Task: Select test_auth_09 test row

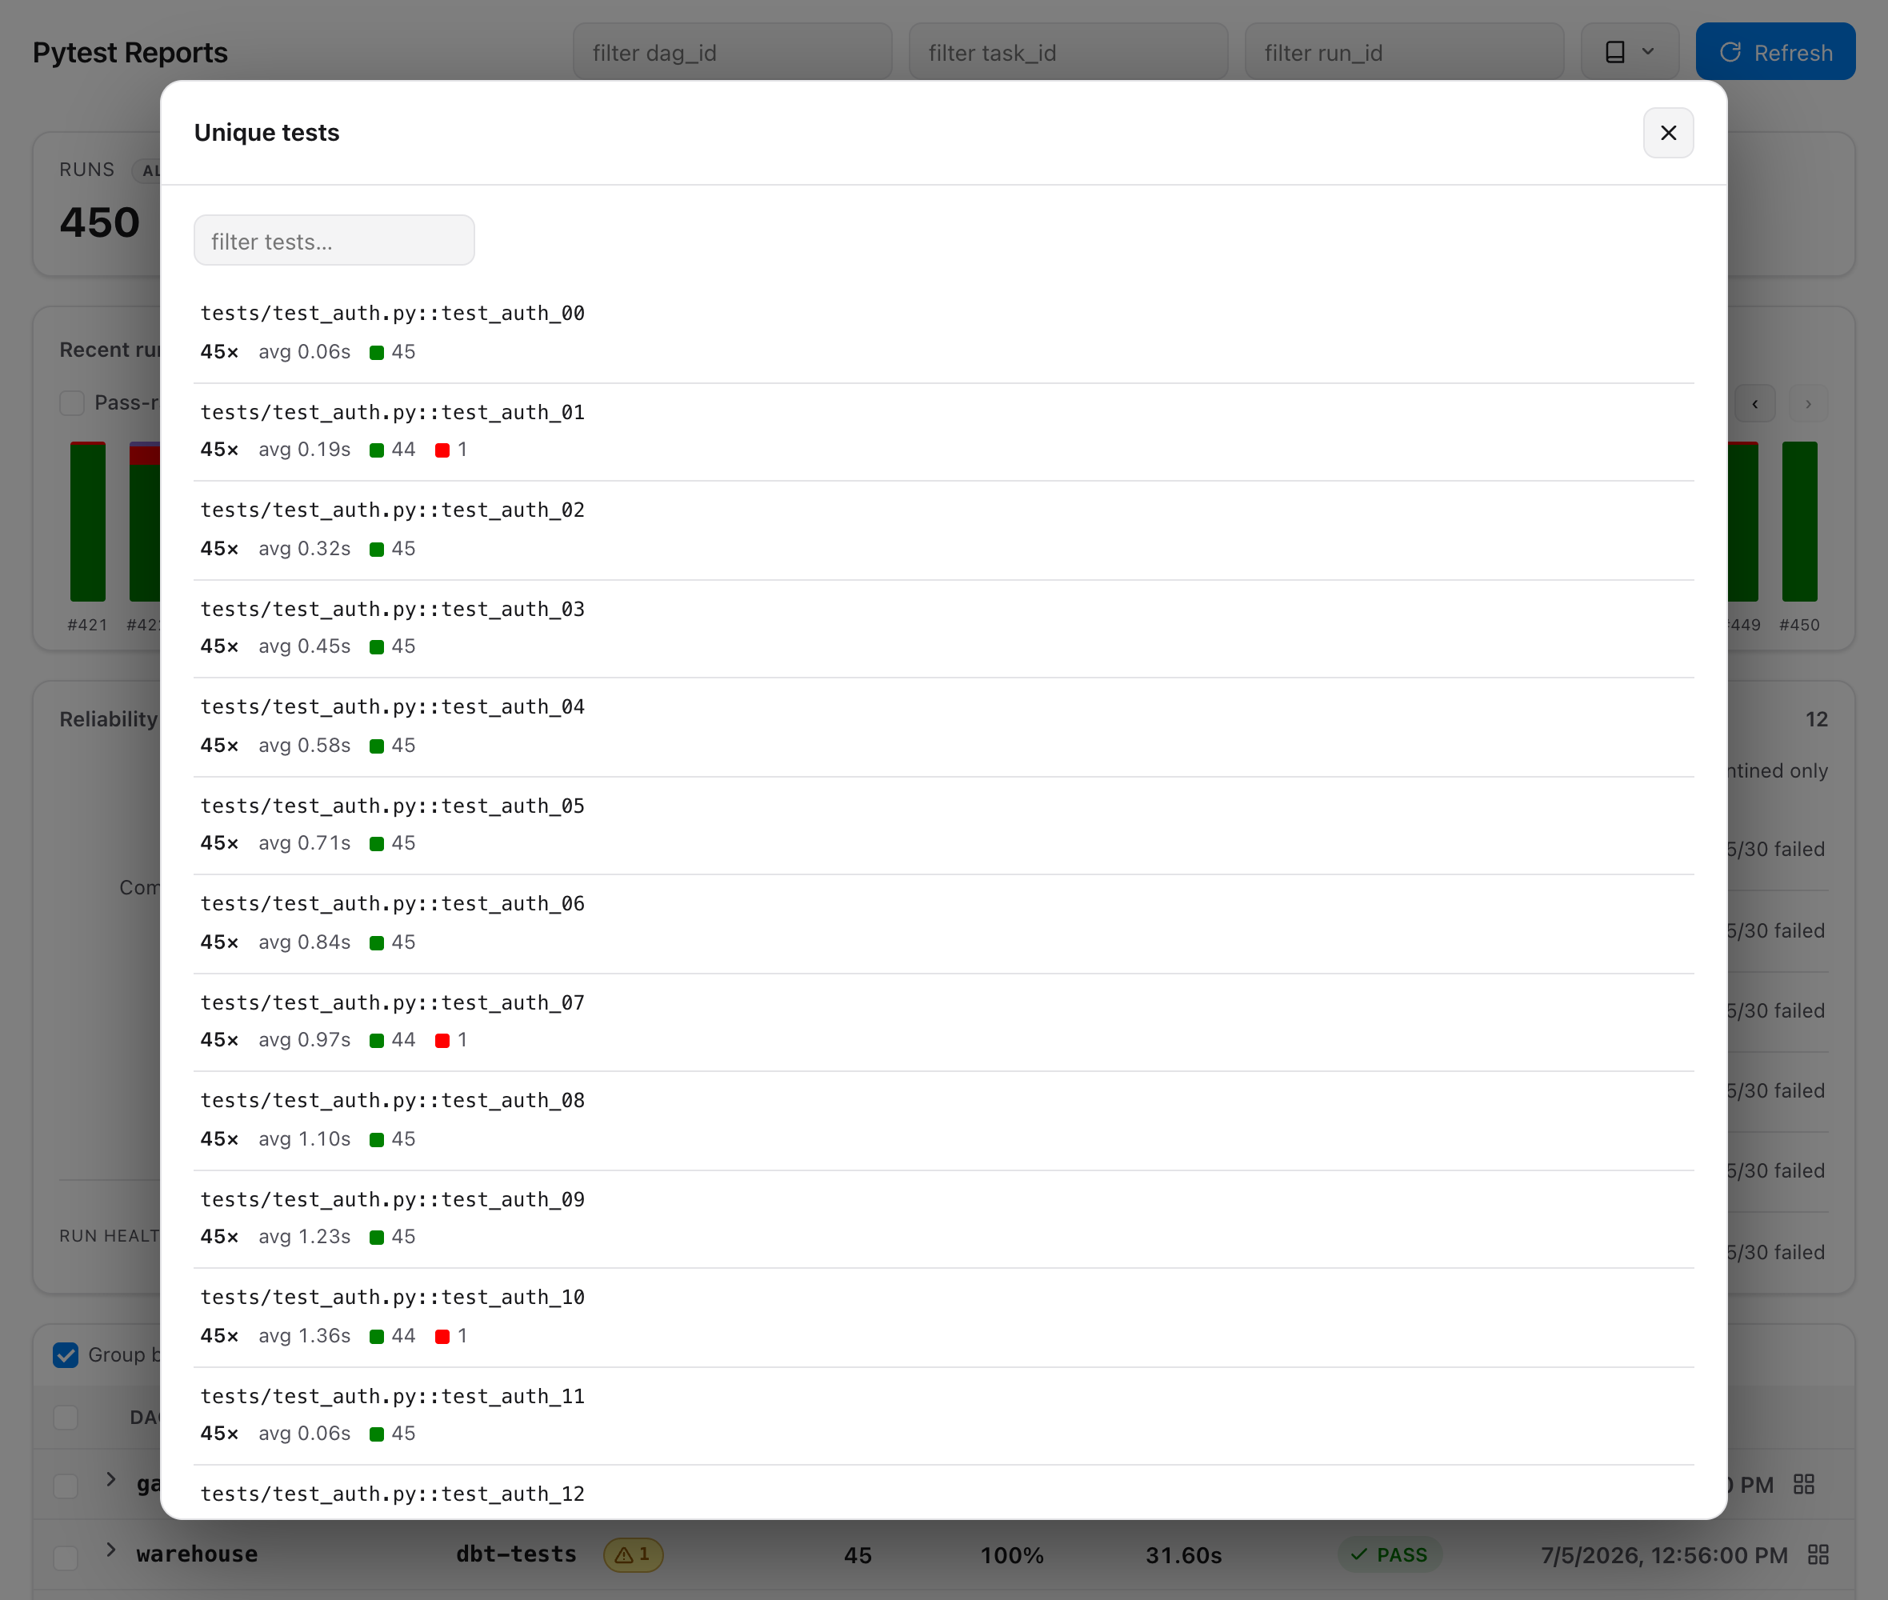Action: pyautogui.click(x=943, y=1219)
